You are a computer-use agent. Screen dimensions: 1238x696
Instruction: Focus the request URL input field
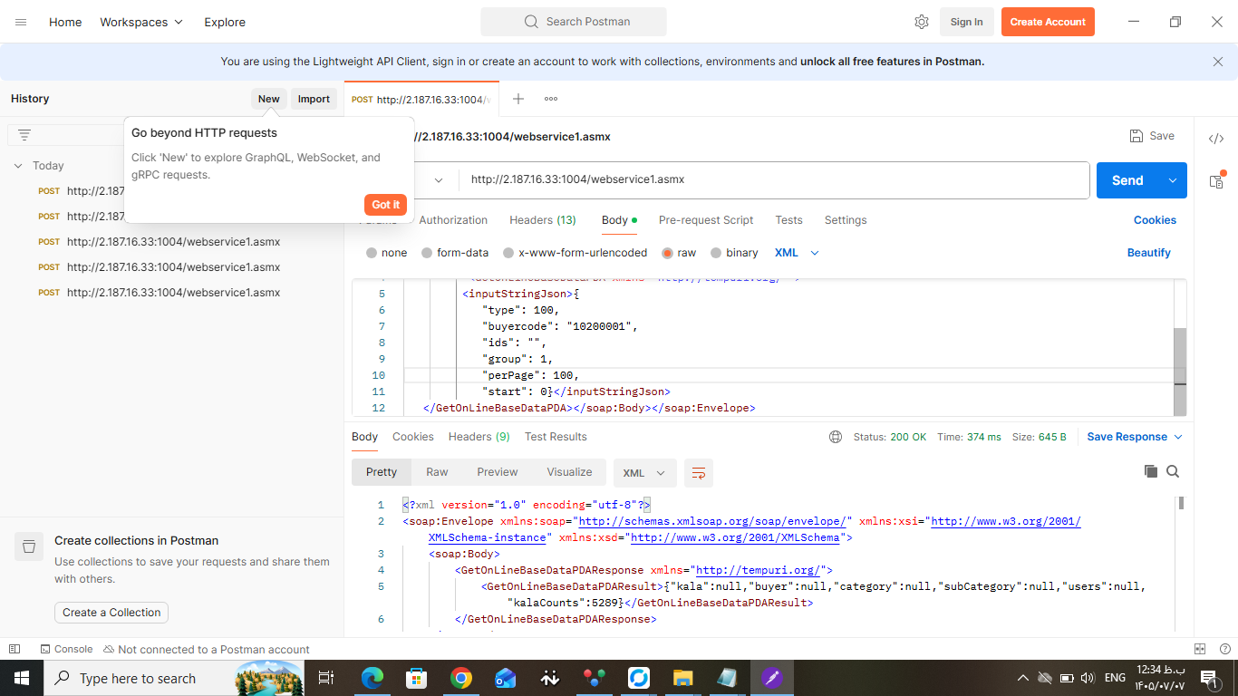tap(774, 179)
